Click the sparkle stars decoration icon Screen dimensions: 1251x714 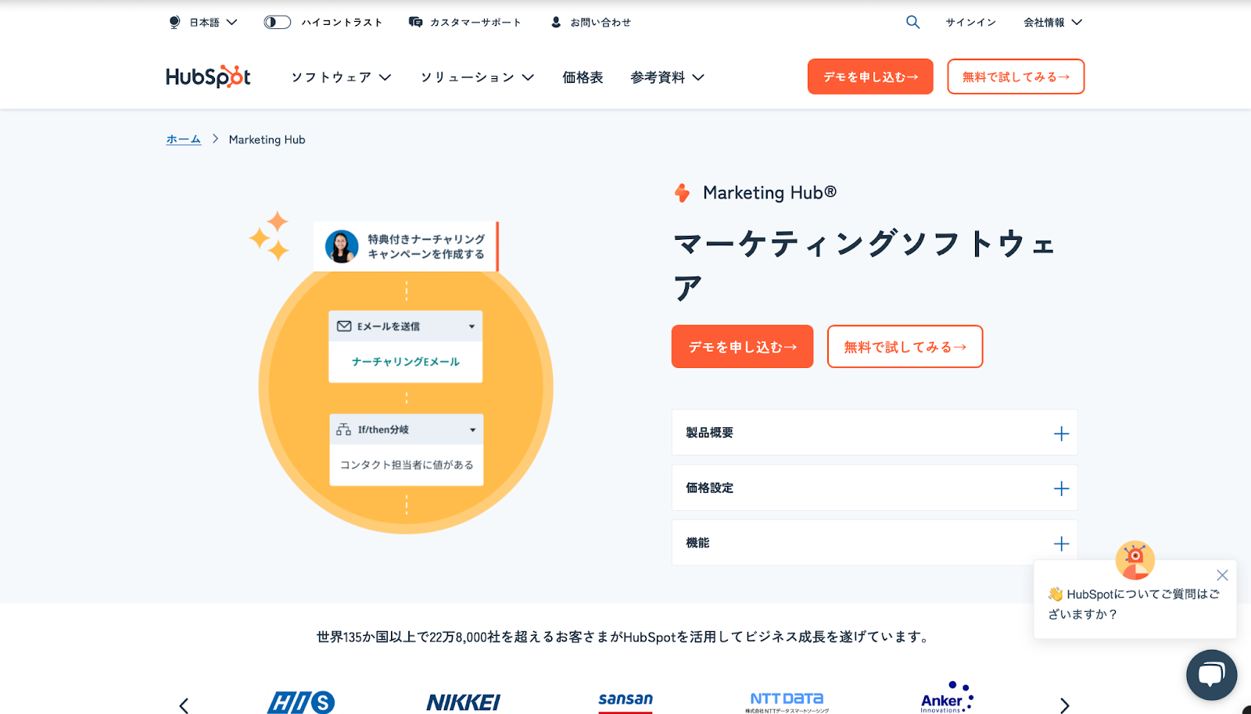(x=270, y=236)
